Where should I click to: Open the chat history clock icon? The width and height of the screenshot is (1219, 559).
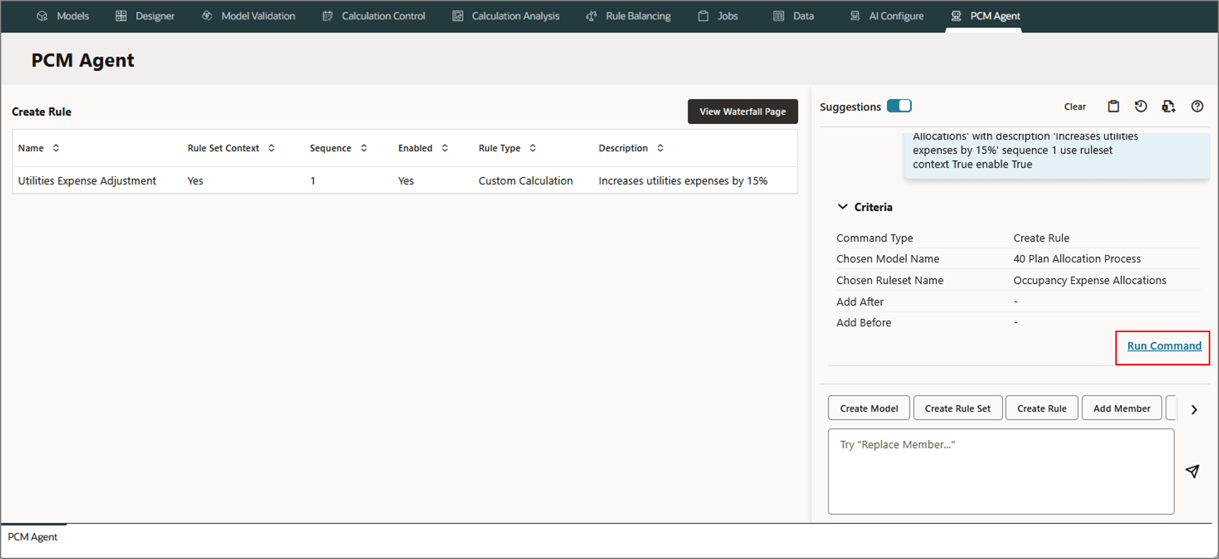coord(1140,106)
